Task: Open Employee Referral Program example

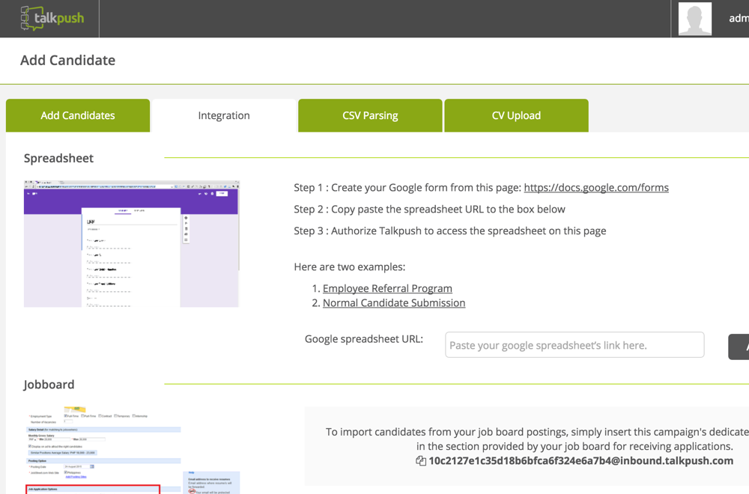Action: pyautogui.click(x=387, y=288)
